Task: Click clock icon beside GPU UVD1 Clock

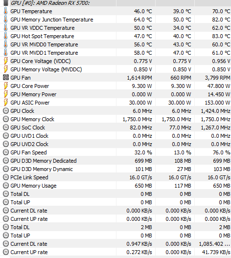Action: click(x=6, y=135)
